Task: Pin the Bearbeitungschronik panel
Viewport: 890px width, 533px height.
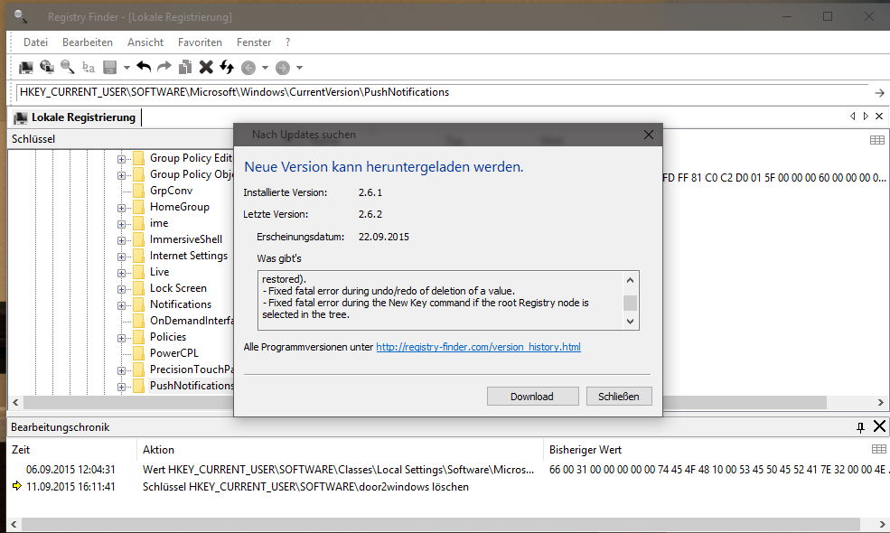Action: pos(860,427)
